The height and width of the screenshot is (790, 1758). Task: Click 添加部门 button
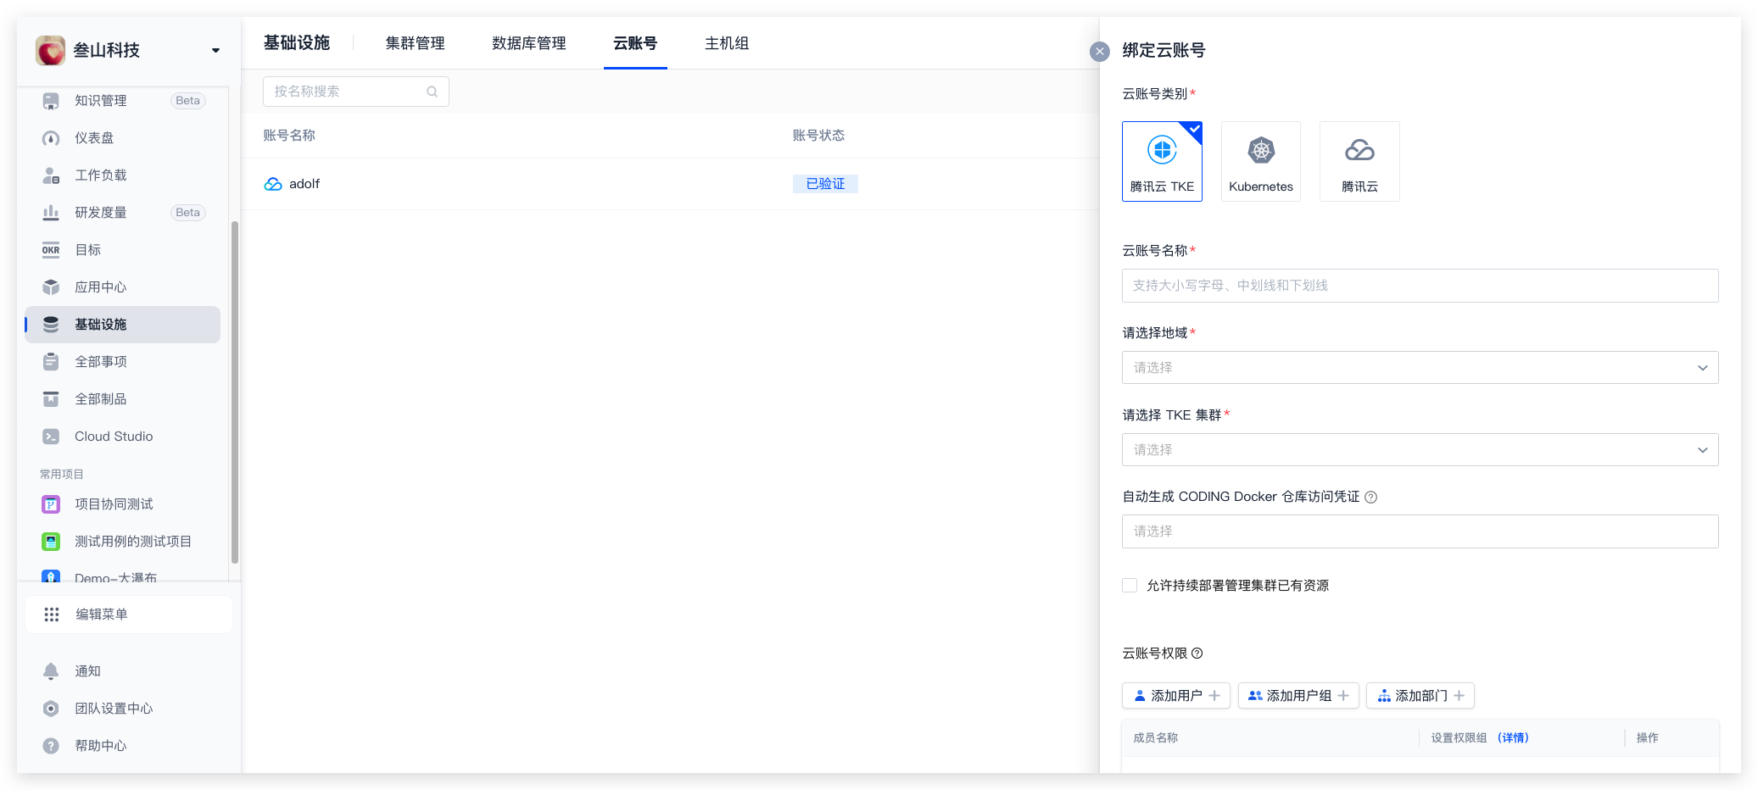click(x=1420, y=696)
